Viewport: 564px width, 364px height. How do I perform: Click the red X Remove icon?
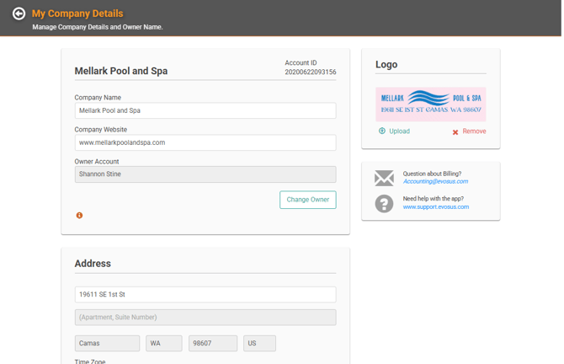pyautogui.click(x=455, y=132)
